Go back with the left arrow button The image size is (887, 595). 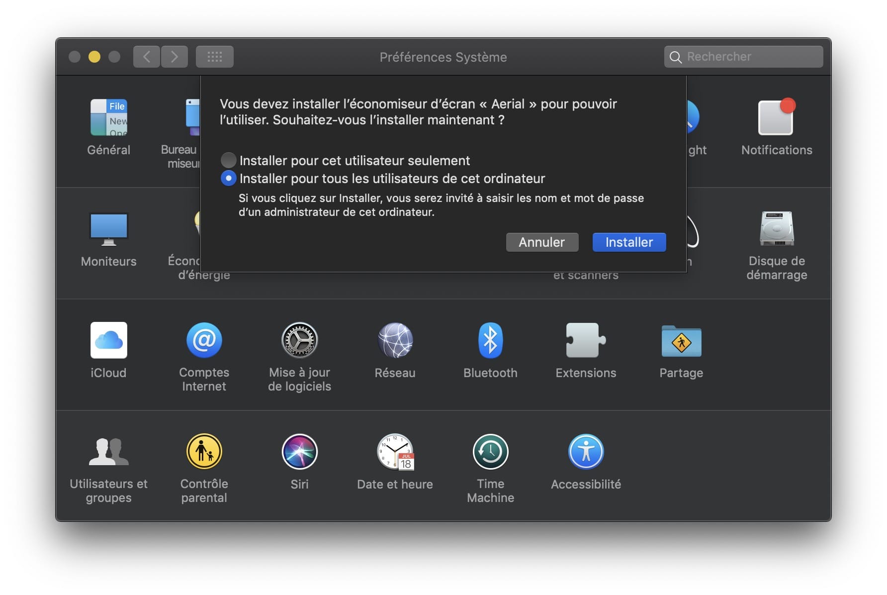147,57
